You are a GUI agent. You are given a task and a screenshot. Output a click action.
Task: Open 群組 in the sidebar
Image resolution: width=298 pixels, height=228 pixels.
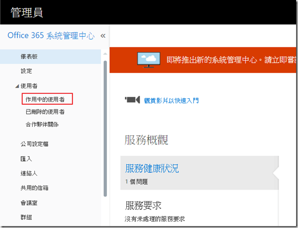click(26, 217)
